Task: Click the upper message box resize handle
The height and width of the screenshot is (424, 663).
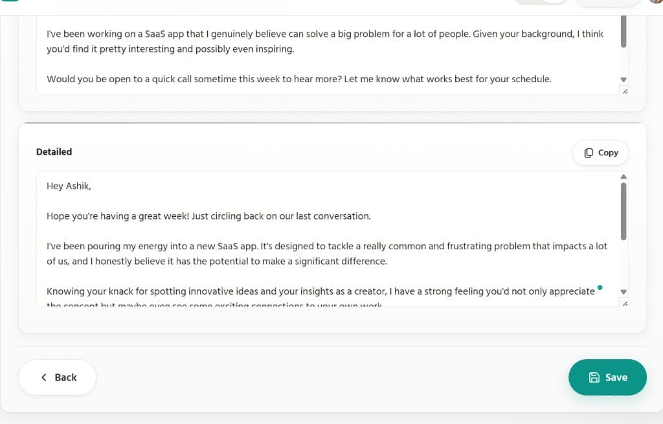Action: [624, 91]
